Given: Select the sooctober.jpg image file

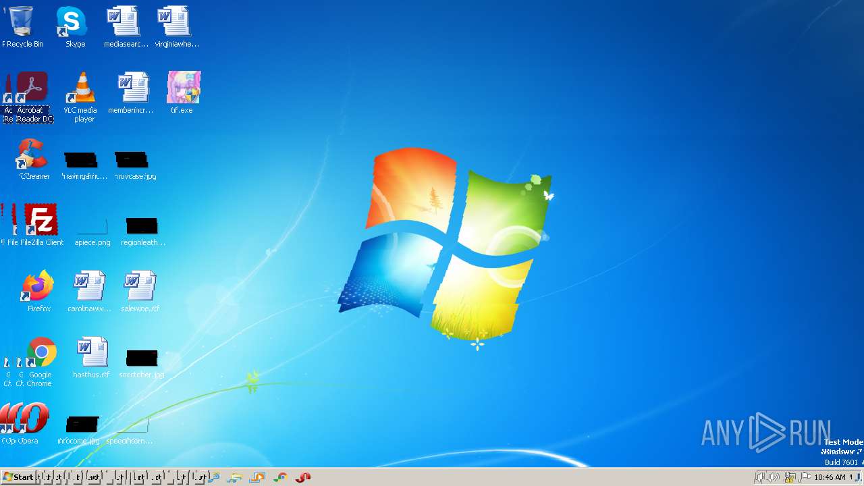Looking at the screenshot, I should pos(142,364).
